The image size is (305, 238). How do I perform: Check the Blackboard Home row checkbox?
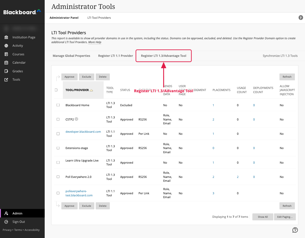(58, 105)
